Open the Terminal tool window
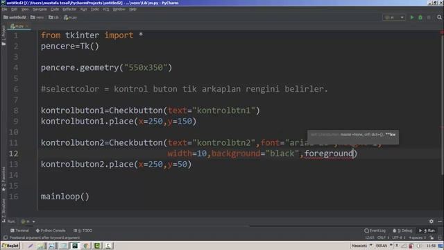The width and height of the screenshot is (444, 250). point(19,231)
